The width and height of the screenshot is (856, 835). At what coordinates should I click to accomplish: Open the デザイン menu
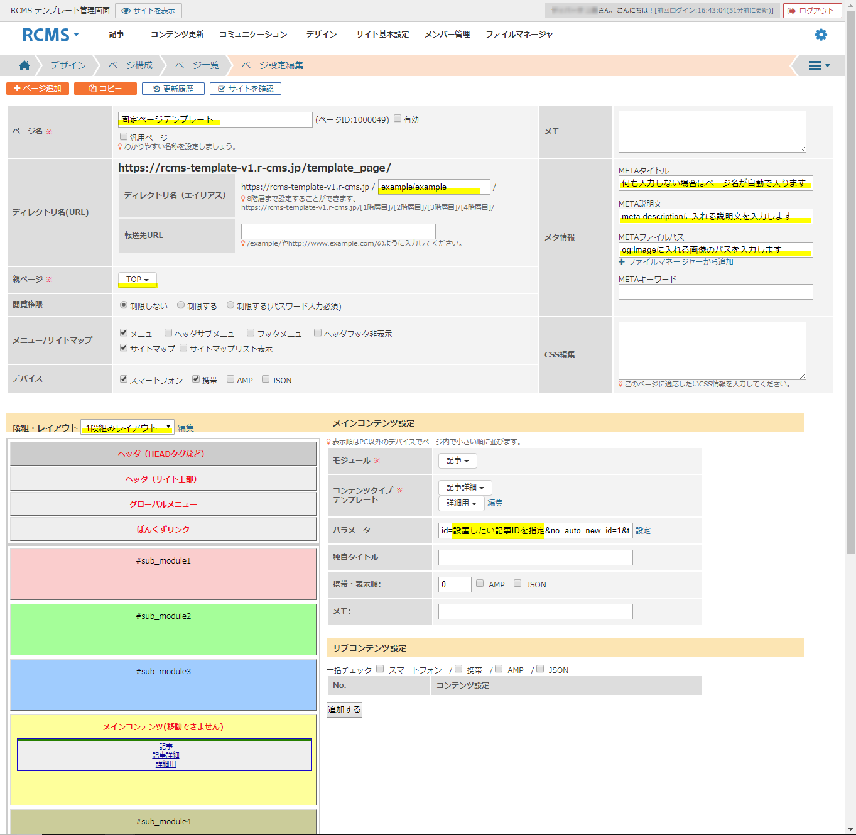point(322,35)
